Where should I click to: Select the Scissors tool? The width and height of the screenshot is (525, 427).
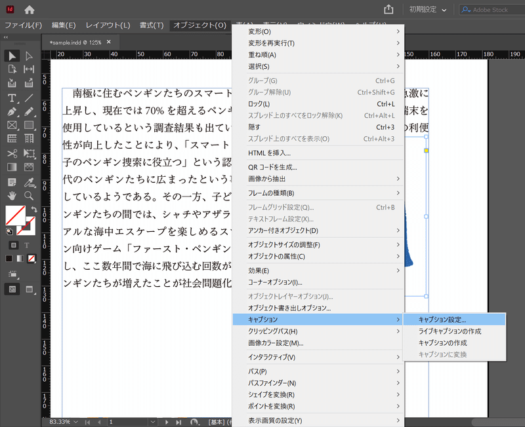tap(12, 153)
